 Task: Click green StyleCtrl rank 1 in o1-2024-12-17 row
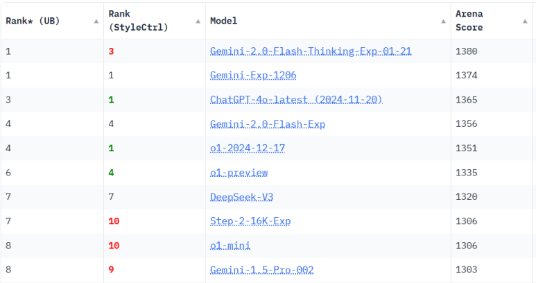point(111,148)
